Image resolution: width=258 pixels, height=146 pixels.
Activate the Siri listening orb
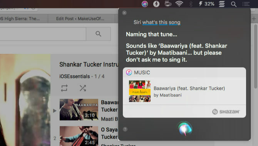point(185,129)
